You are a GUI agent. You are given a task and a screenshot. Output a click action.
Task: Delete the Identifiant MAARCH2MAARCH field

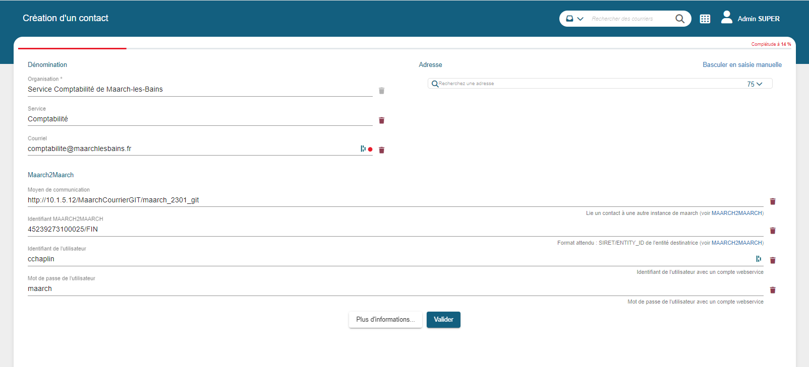[x=772, y=231]
